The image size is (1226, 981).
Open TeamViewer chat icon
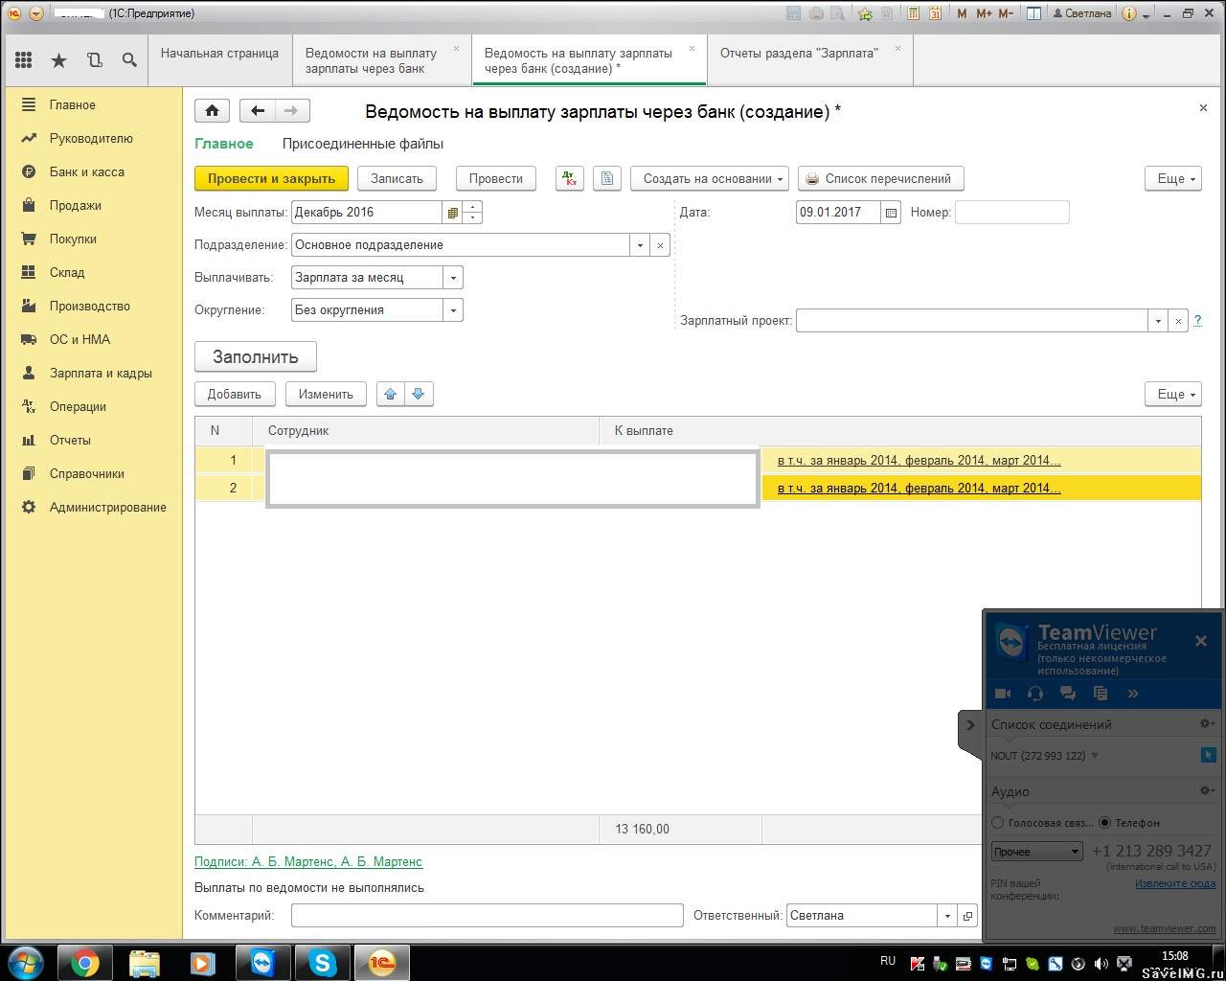(x=1067, y=694)
